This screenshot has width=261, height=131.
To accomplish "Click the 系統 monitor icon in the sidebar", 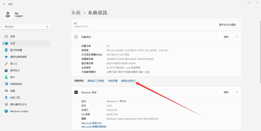I will [6, 43].
